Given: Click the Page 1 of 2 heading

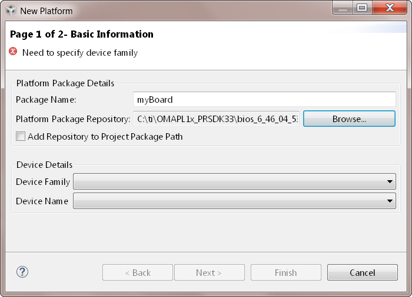Looking at the screenshot, I should (82, 34).
